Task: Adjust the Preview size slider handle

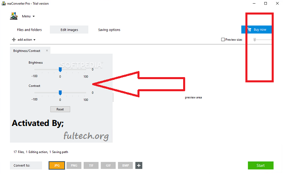Action: (254, 40)
